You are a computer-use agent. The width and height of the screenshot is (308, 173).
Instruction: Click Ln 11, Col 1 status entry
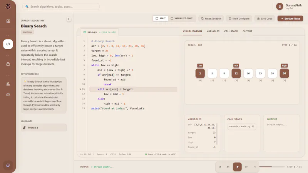(87, 155)
